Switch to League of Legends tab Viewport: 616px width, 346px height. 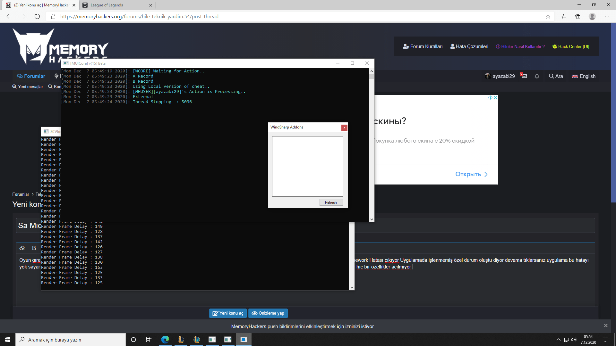(117, 5)
